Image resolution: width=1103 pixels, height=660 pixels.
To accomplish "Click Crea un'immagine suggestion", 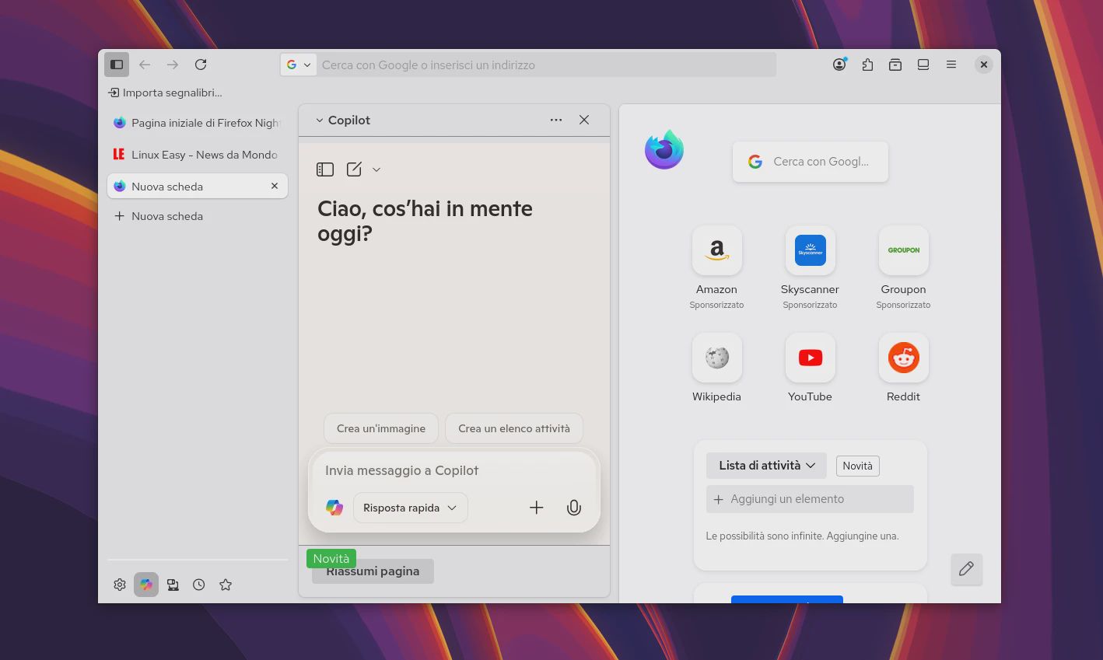I will (x=381, y=428).
